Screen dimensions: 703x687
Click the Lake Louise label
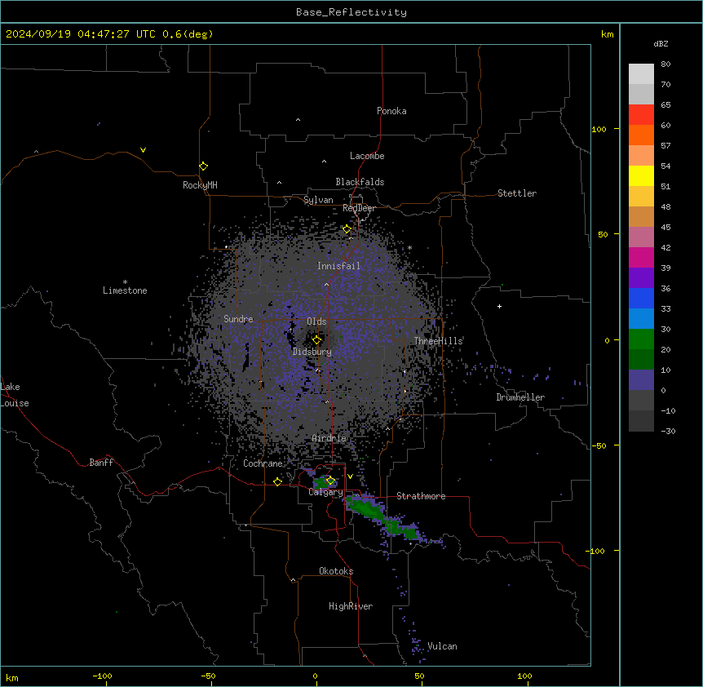pos(15,395)
